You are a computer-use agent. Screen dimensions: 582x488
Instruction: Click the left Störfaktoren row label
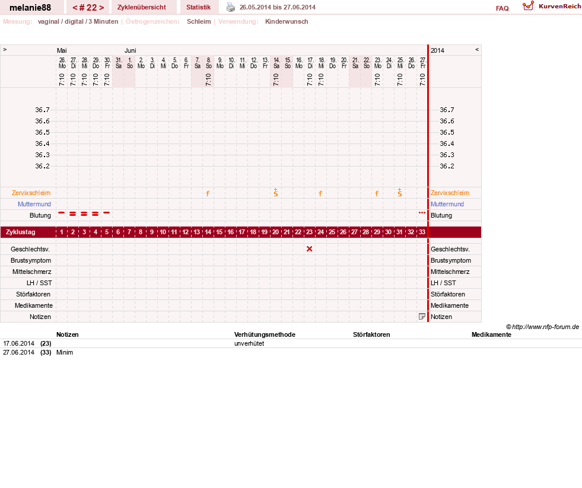click(33, 294)
